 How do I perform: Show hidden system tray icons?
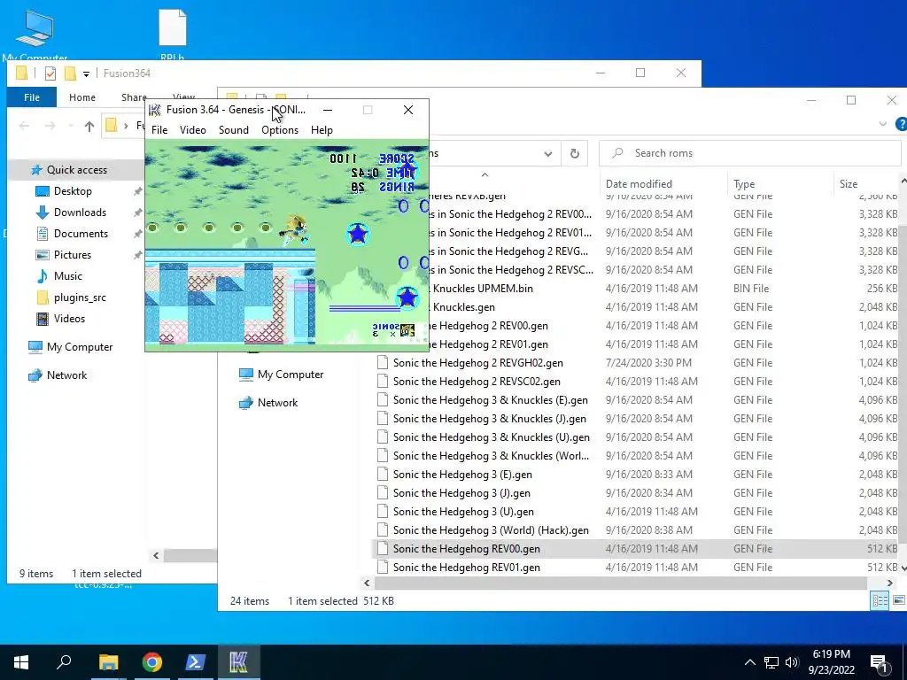tap(749, 662)
